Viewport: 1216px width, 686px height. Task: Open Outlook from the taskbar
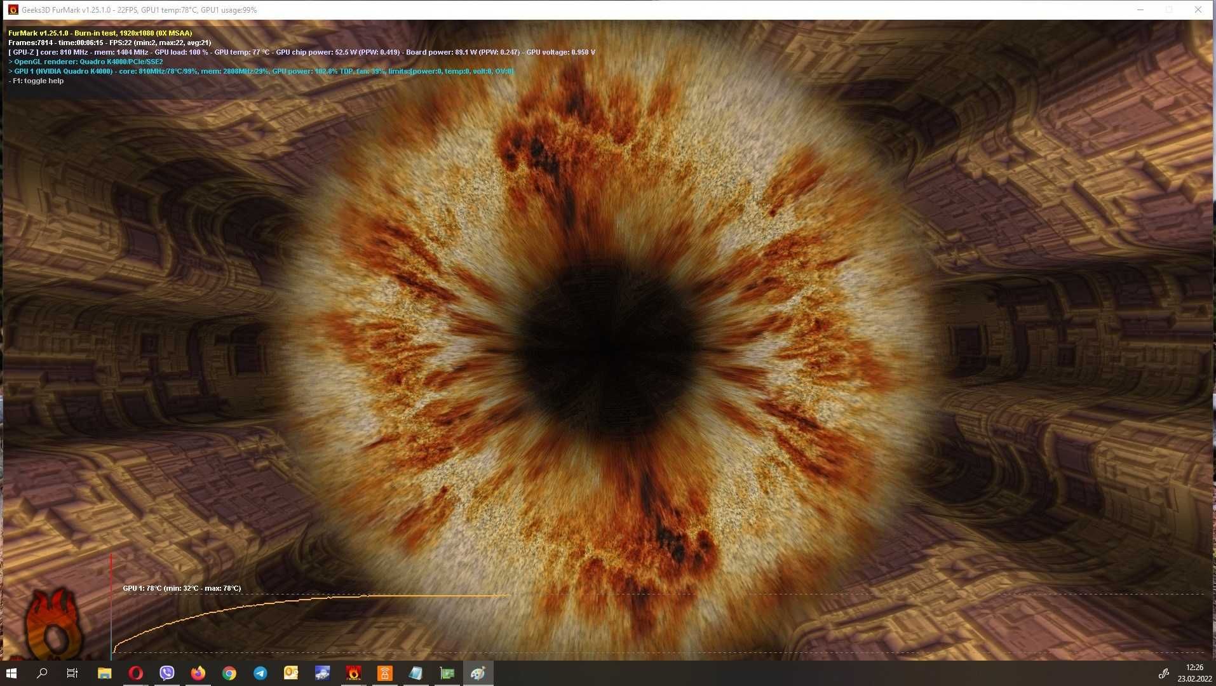291,673
